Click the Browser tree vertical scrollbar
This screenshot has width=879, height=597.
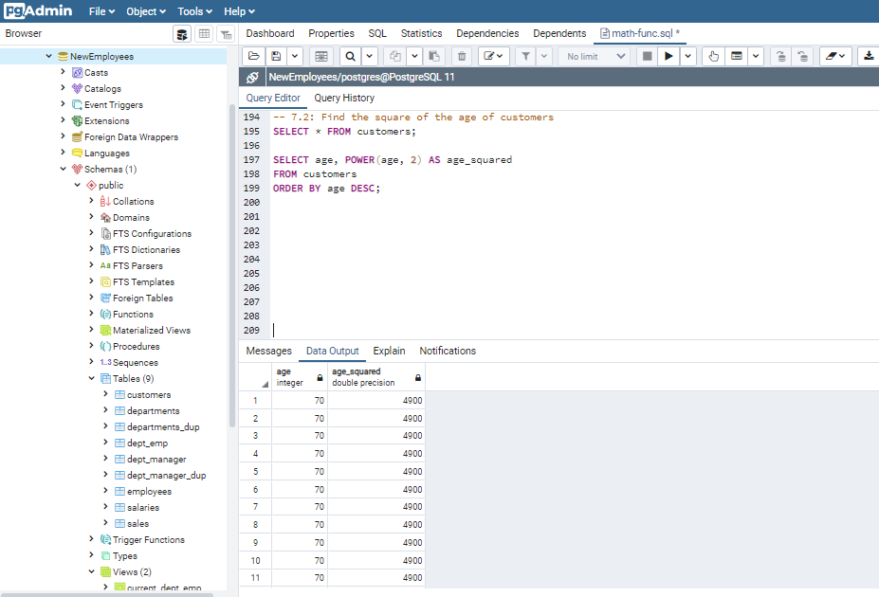click(232, 265)
